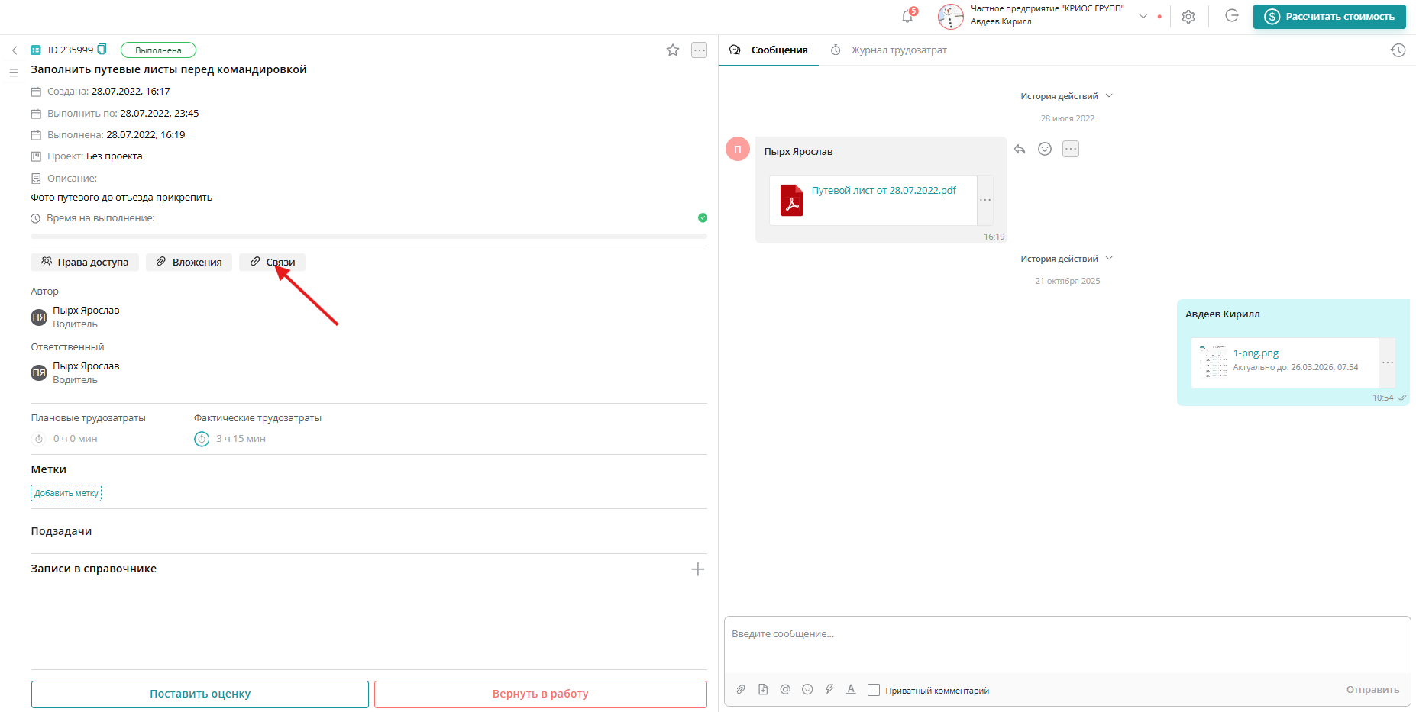The image size is (1416, 712).
Task: Click into the Введите сообщение field
Action: click(x=1066, y=641)
